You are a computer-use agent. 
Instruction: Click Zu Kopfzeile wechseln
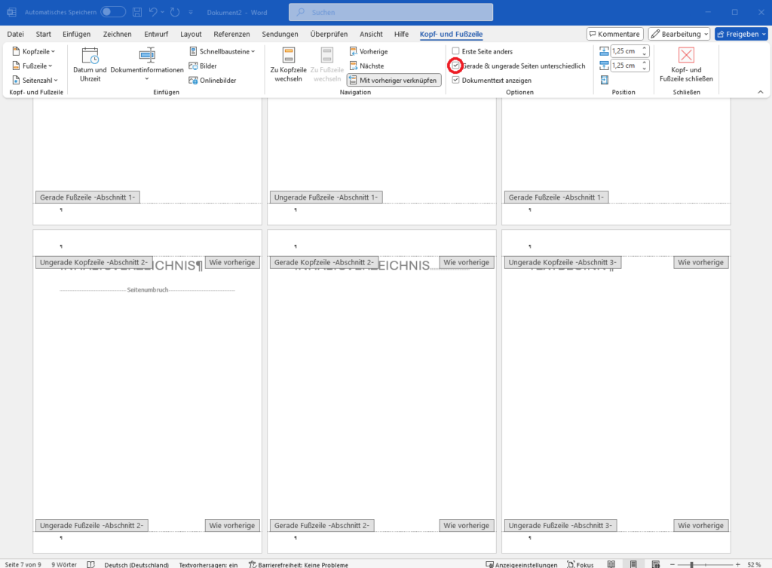click(x=289, y=65)
